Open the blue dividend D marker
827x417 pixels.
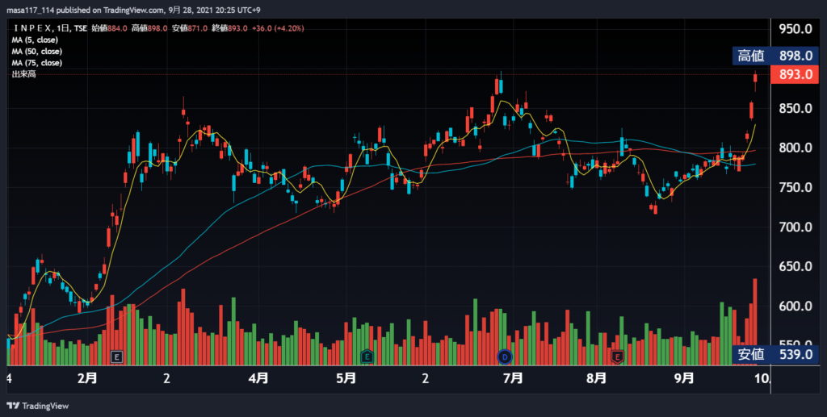click(x=505, y=357)
